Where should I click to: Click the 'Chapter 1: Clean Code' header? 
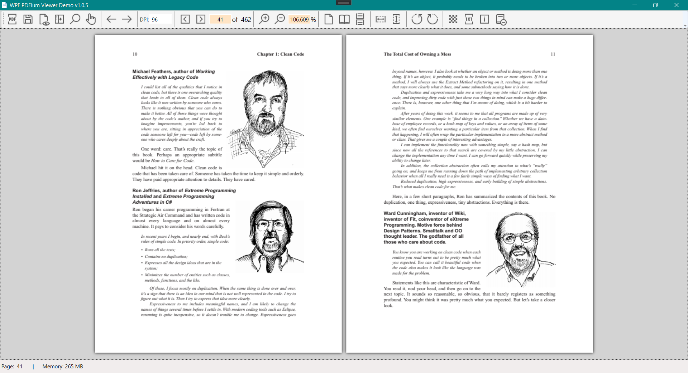281,54
